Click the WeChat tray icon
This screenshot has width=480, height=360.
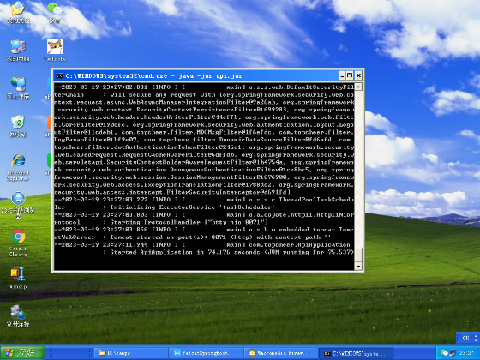tap(444, 353)
